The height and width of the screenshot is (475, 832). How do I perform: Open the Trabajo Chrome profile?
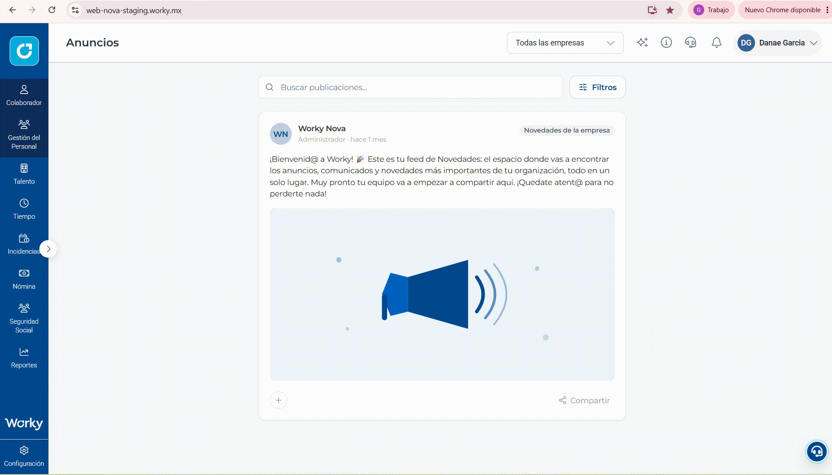coord(711,10)
